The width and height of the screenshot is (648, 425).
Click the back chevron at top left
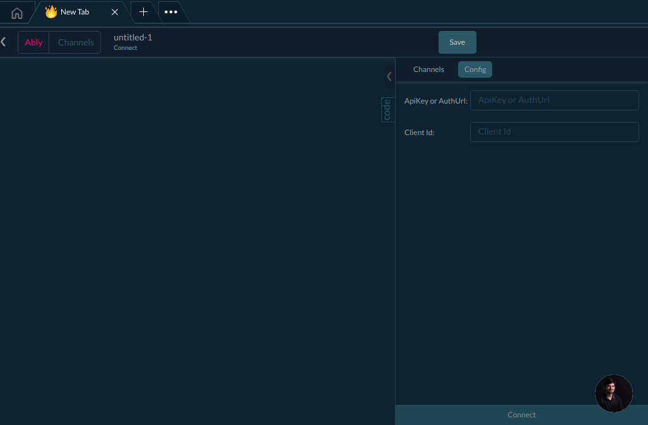tap(4, 42)
